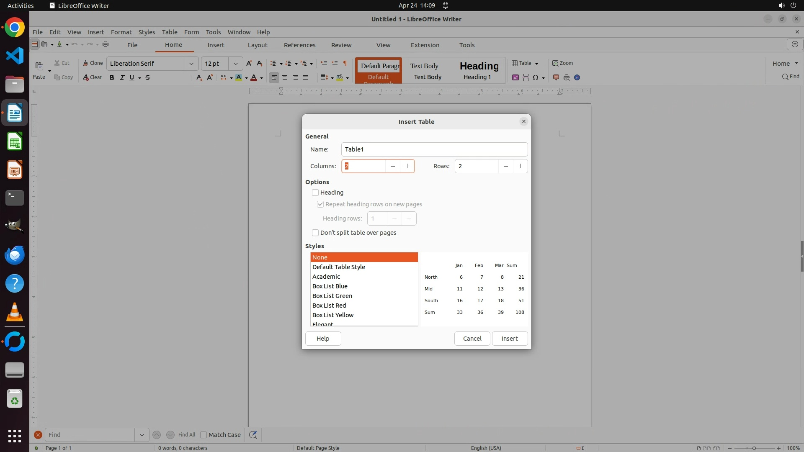
Task: Click the Bold formatting icon
Action: 112,77
